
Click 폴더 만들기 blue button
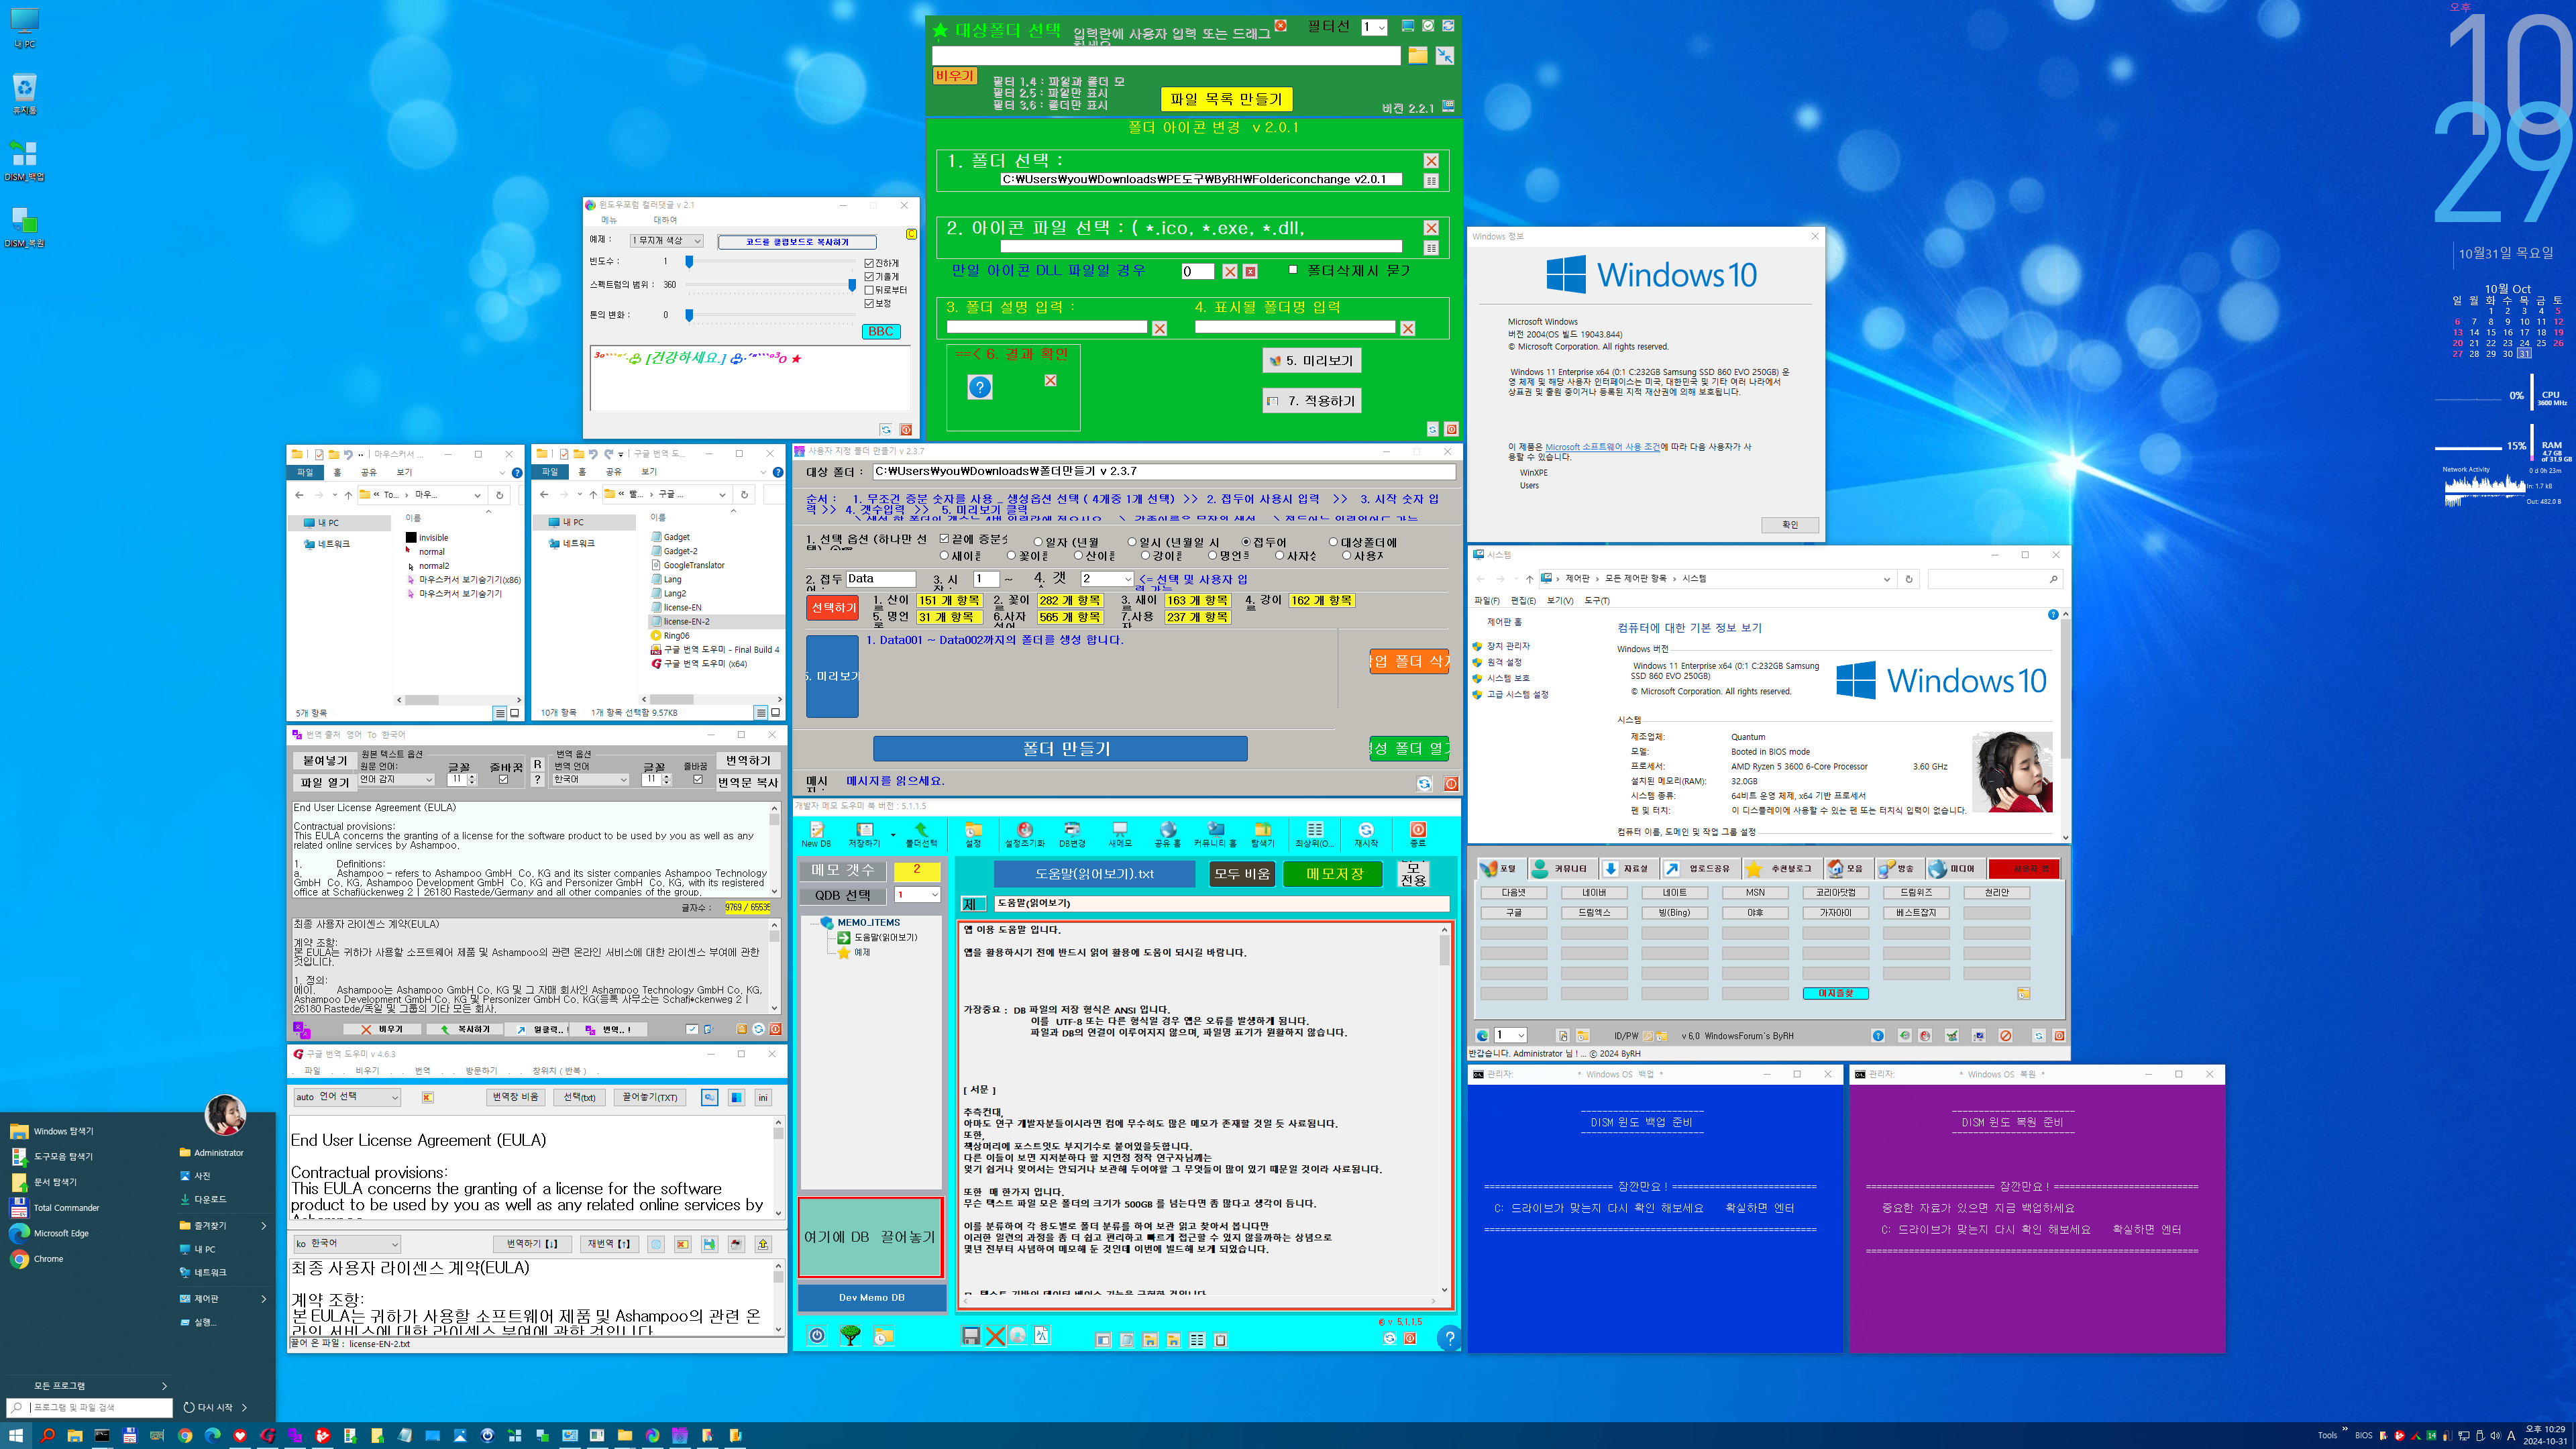click(1060, 748)
